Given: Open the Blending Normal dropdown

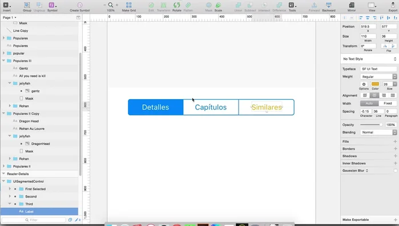Looking at the screenshot, I should (378, 133).
